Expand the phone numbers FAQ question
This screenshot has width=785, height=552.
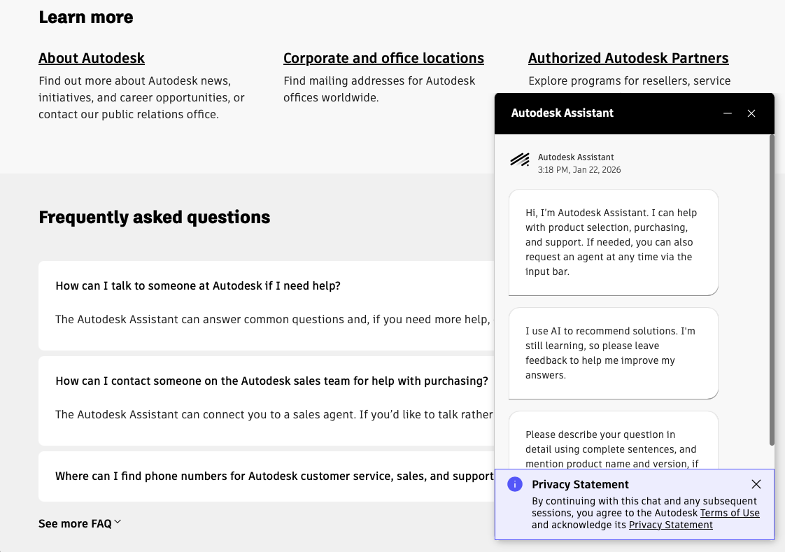[274, 476]
